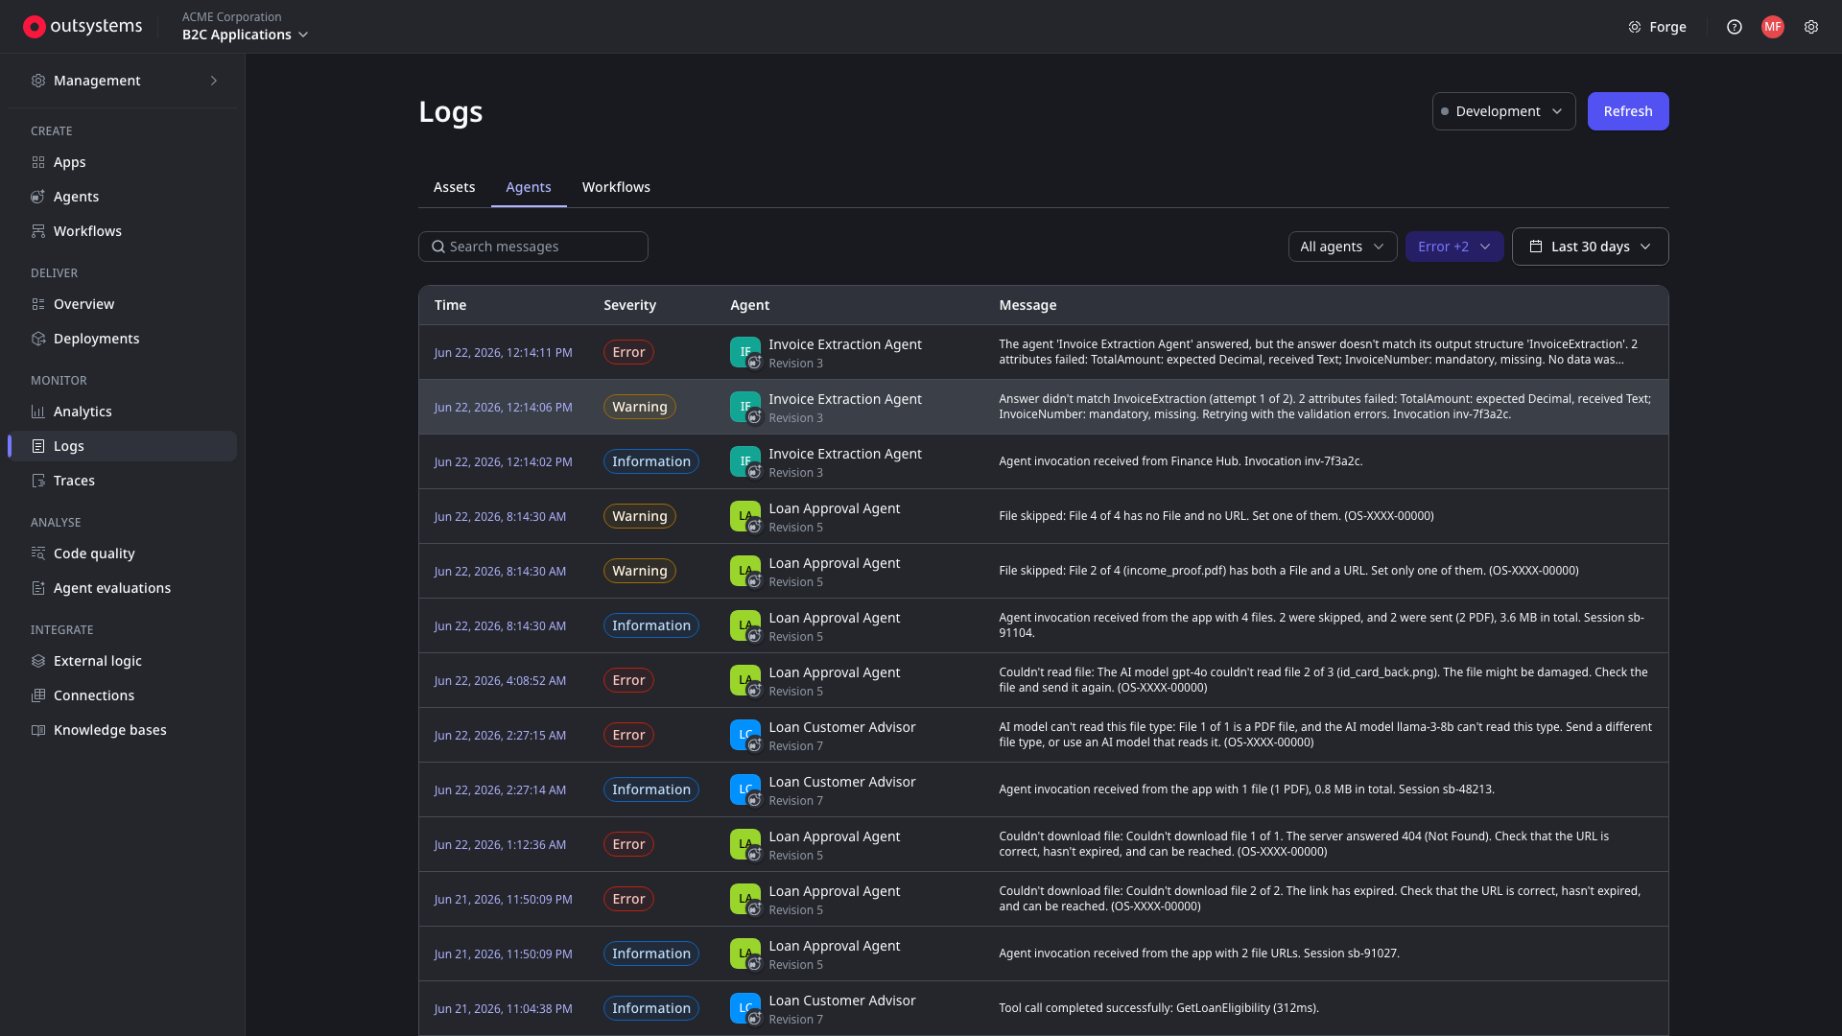The width and height of the screenshot is (1842, 1036).
Task: Open the Error +2 severity filter
Action: [1453, 247]
